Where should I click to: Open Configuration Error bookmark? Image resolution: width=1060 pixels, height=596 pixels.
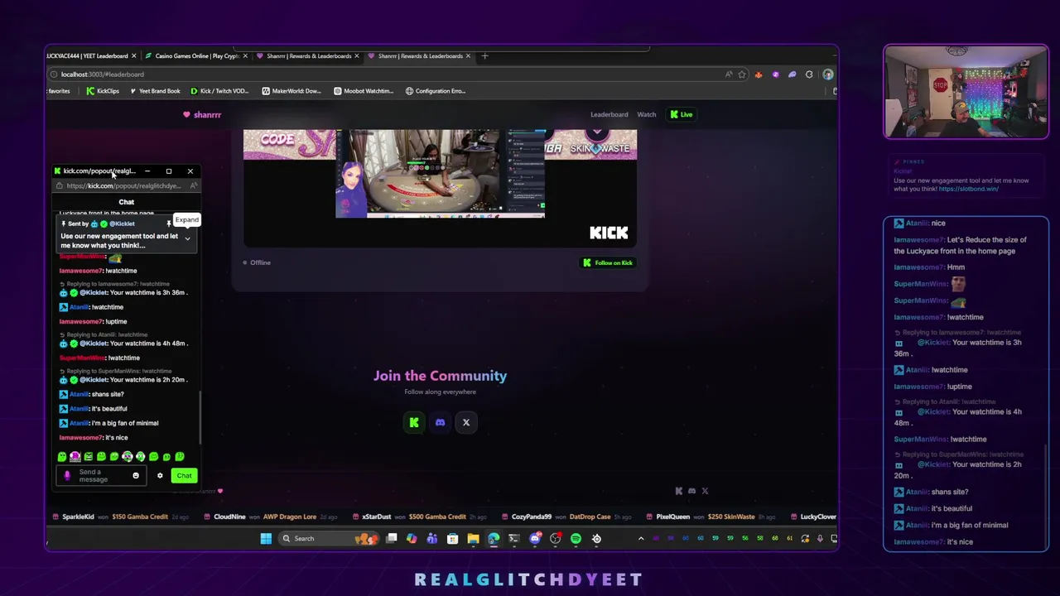tap(436, 91)
